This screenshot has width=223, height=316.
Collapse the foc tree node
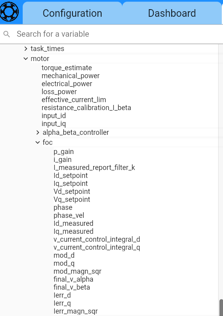click(38, 142)
